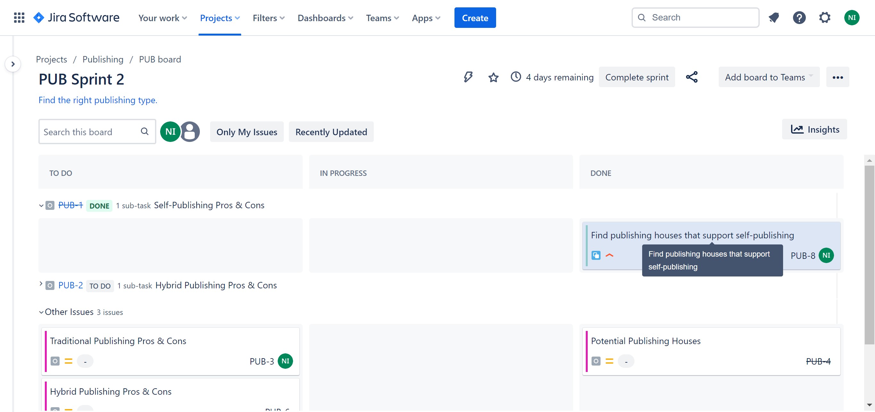Collapse the PUB-1 swimlane
875x412 pixels.
tap(41, 205)
